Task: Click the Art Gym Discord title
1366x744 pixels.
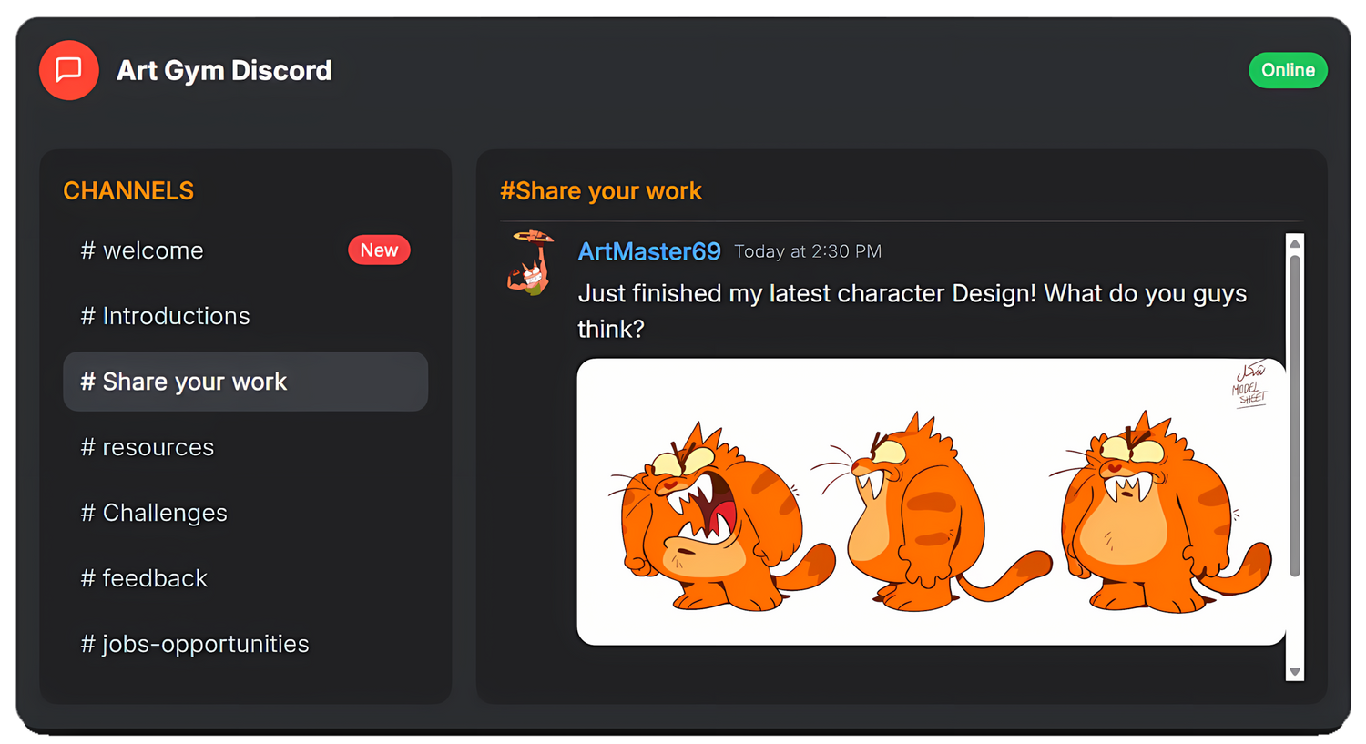Action: click(x=224, y=70)
